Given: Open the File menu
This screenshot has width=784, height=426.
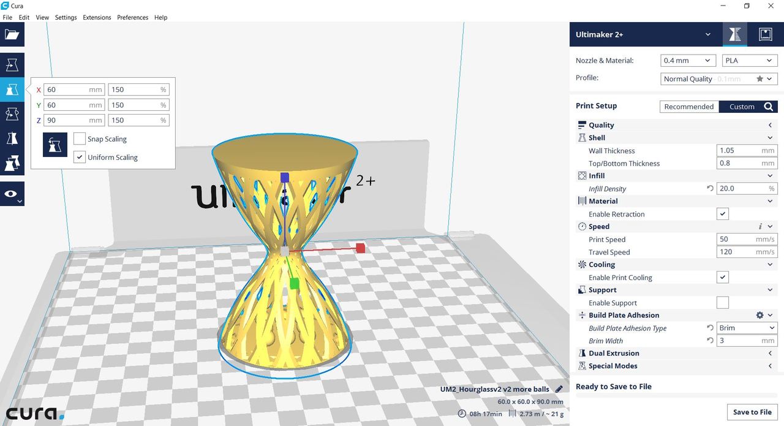Looking at the screenshot, I should coord(7,17).
